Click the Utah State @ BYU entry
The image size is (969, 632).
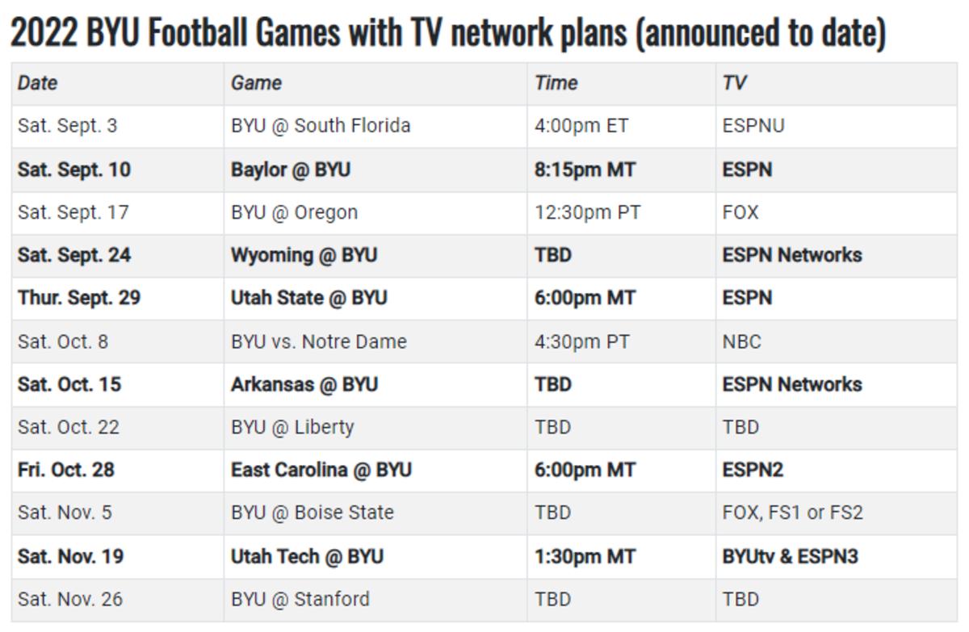[308, 298]
